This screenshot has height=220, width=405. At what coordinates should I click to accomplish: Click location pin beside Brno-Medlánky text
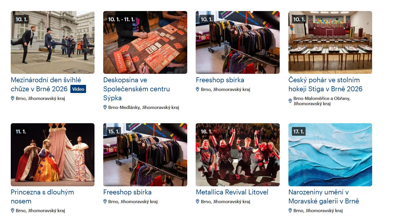pos(105,107)
